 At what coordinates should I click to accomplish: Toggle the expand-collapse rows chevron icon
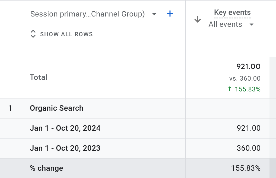(33, 34)
